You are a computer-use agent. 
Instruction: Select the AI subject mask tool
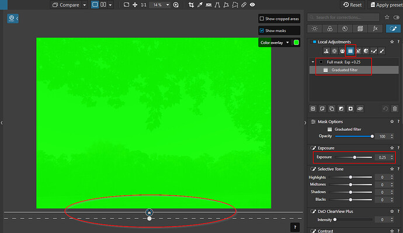[326, 51]
